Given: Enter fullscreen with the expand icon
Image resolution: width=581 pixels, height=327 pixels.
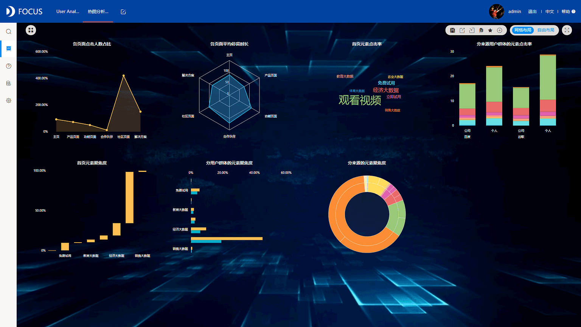Looking at the screenshot, I should tap(567, 30).
